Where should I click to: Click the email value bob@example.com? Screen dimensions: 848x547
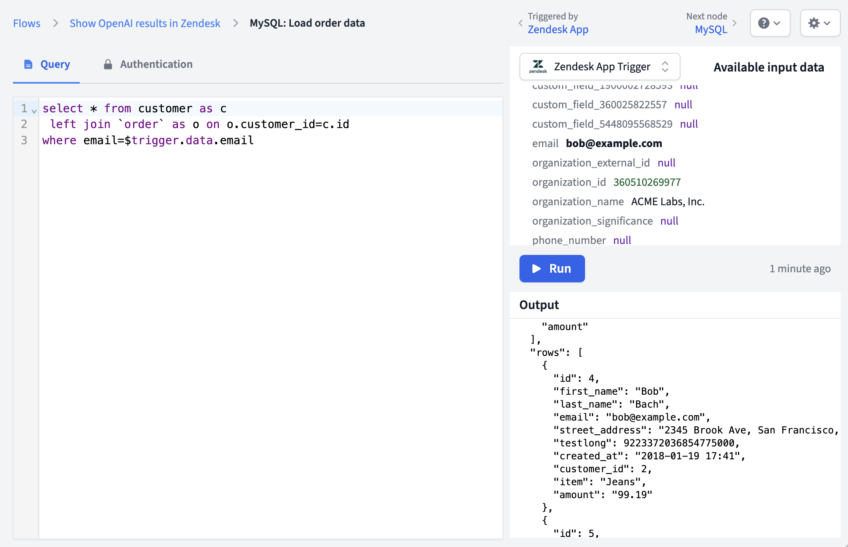(614, 143)
